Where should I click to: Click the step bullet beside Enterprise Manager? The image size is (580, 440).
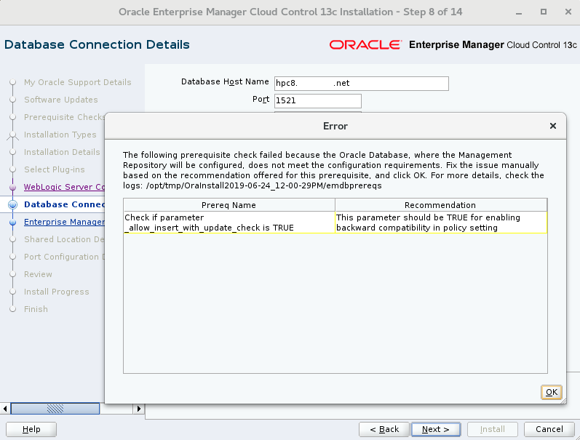13,223
